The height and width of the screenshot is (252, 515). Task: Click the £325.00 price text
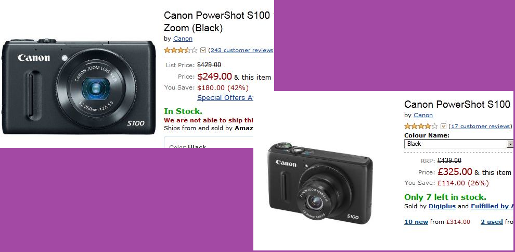click(455, 172)
